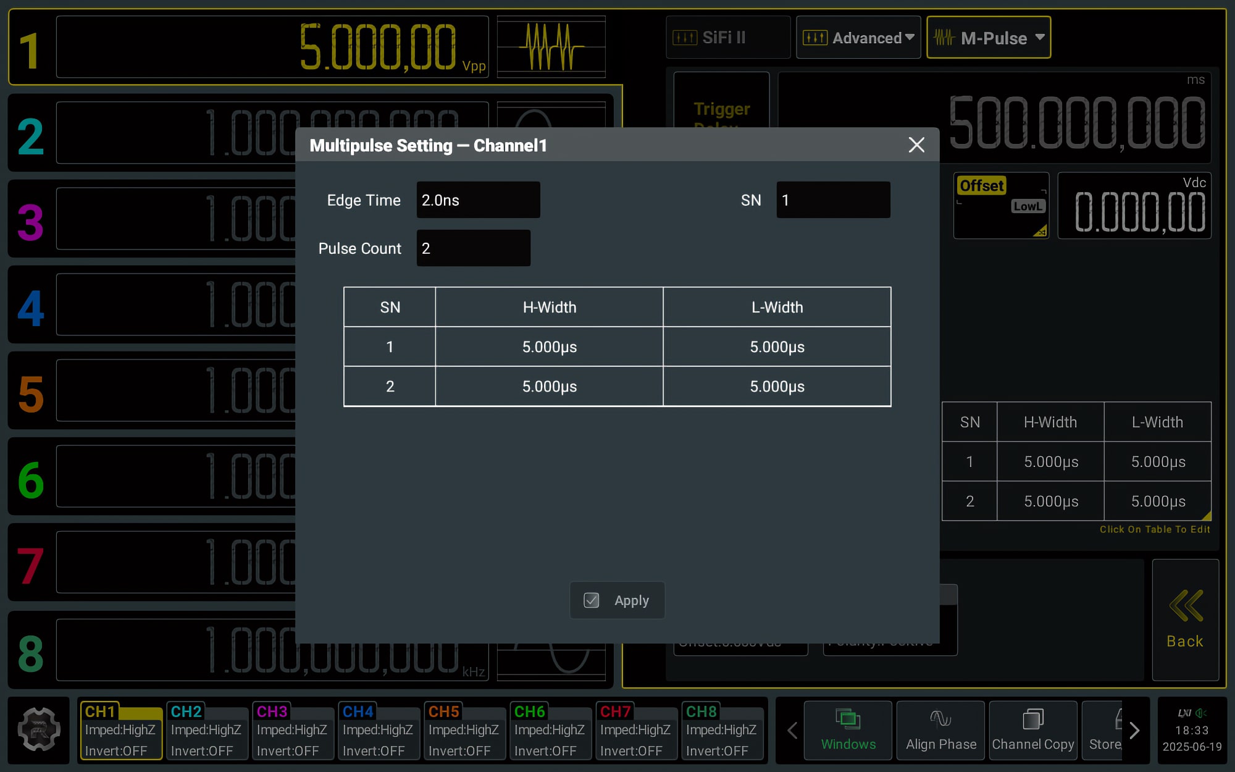The width and height of the screenshot is (1235, 772).
Task: Select channel 3 number label
Action: coord(31,222)
